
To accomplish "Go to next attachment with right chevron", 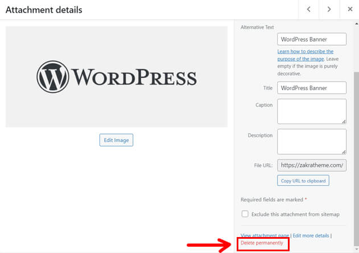I will [329, 9].
